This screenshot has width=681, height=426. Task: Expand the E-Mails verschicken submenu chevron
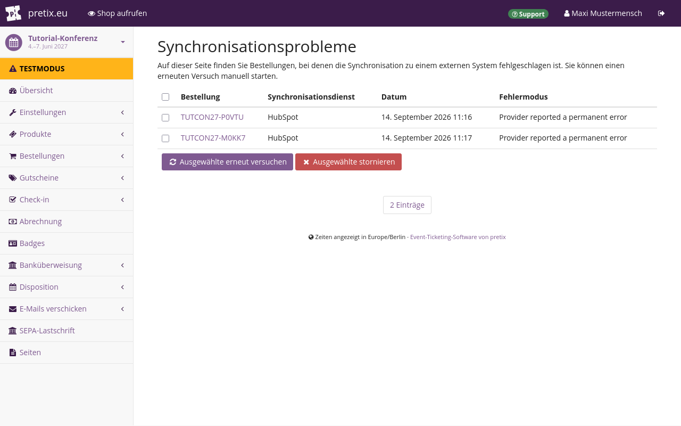coord(122,309)
